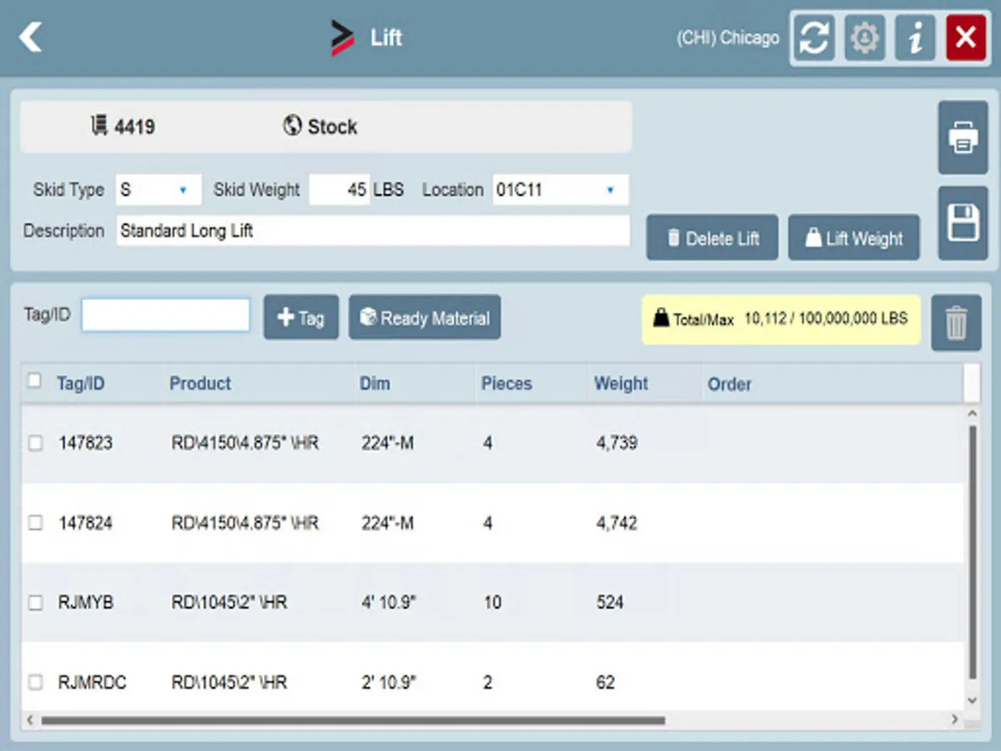Screen dimensions: 1001x751
Task: Open the info icon
Action: pos(915,38)
